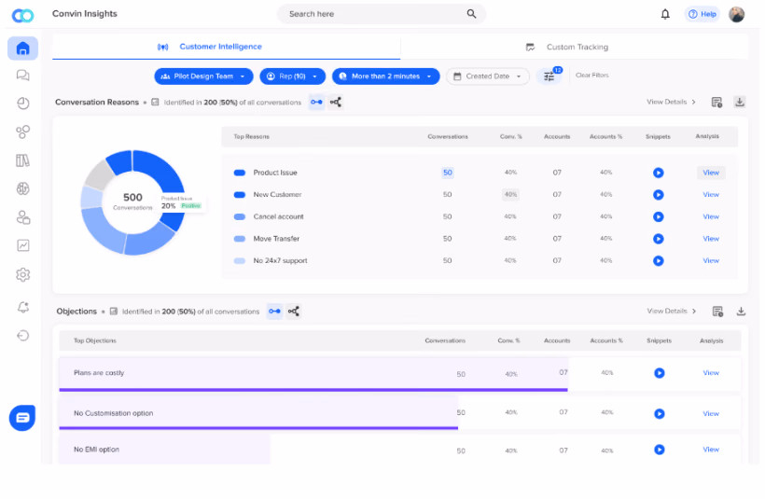View analysis for New Customer

click(711, 195)
